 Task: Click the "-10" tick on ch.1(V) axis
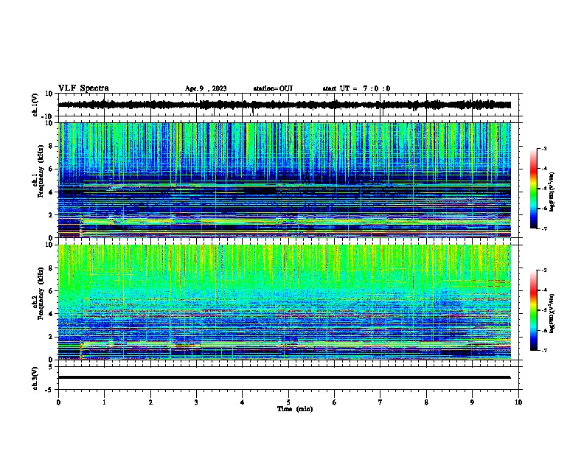tap(48, 116)
